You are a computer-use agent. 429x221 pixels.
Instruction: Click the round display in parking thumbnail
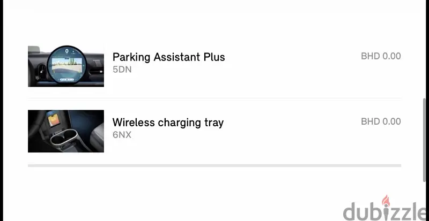pyautogui.click(x=66, y=66)
